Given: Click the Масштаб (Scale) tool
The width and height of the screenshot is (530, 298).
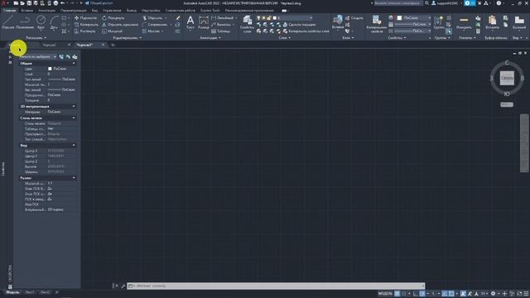Looking at the screenshot, I should pyautogui.click(x=113, y=31).
